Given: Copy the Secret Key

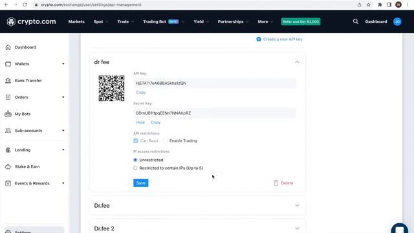Looking at the screenshot, I should coord(155,122).
